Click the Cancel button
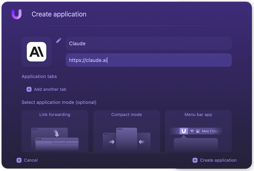The image size is (254, 171). 27,160
